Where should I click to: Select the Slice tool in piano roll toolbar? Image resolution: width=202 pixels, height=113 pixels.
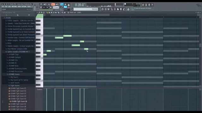point(58,13)
